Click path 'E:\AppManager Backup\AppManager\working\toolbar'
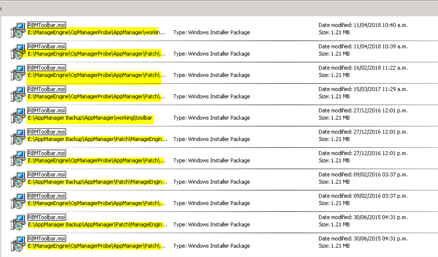Image resolution: width=438 pixels, height=257 pixels. (x=90, y=118)
